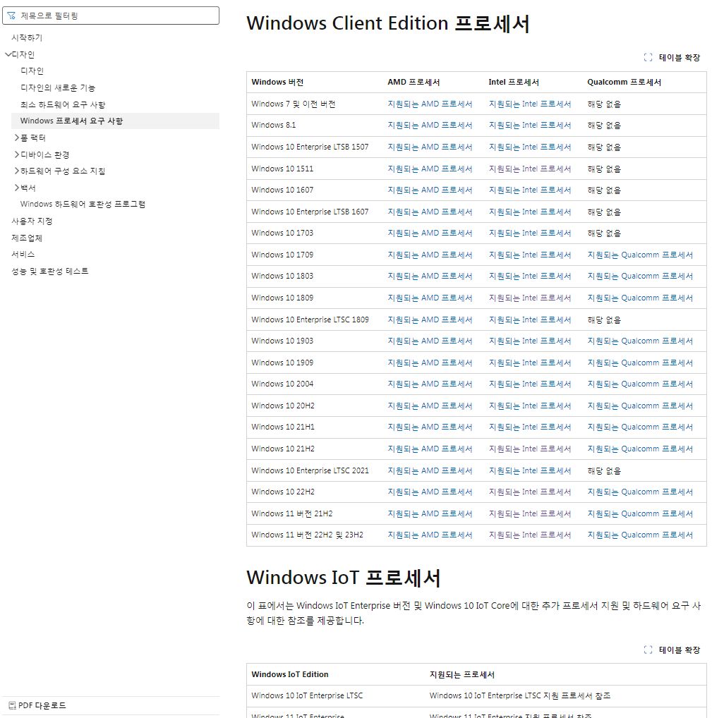Click the filter by title input field
This screenshot has width=712, height=718.
[111, 16]
